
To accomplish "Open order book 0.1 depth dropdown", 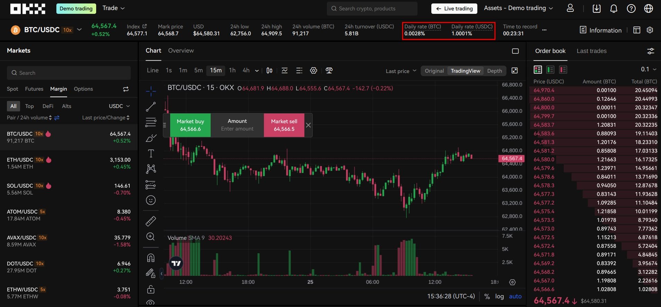I will pos(648,69).
